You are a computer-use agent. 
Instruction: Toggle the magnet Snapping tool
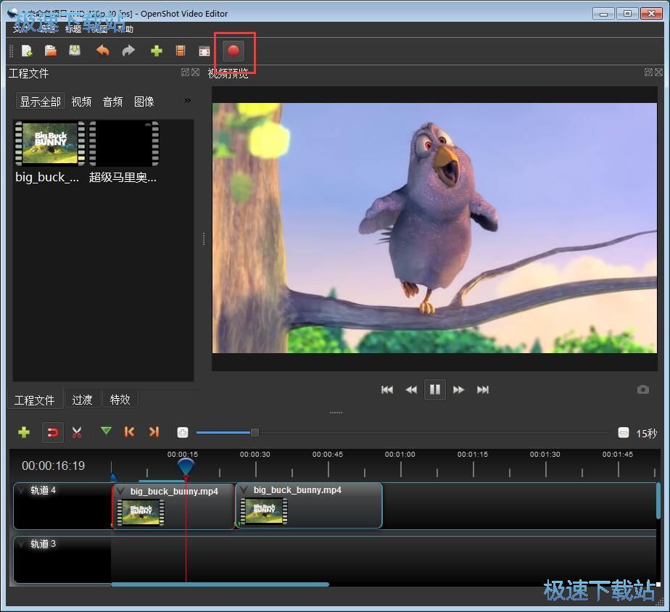tap(52, 432)
